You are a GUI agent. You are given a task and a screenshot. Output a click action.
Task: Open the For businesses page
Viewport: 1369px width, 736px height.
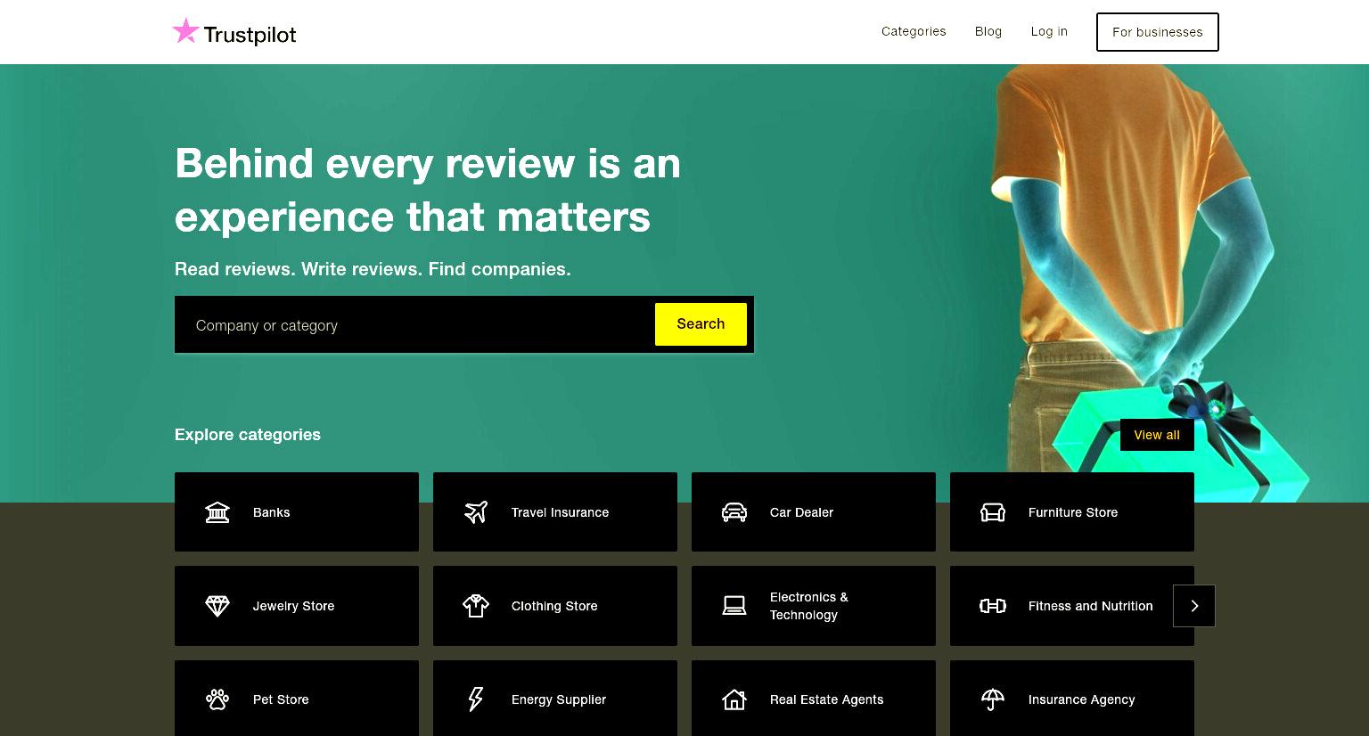[x=1158, y=32]
